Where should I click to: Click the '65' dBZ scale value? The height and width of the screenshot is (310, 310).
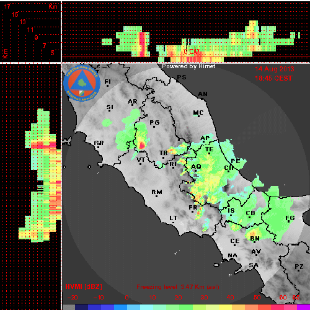[296, 298]
